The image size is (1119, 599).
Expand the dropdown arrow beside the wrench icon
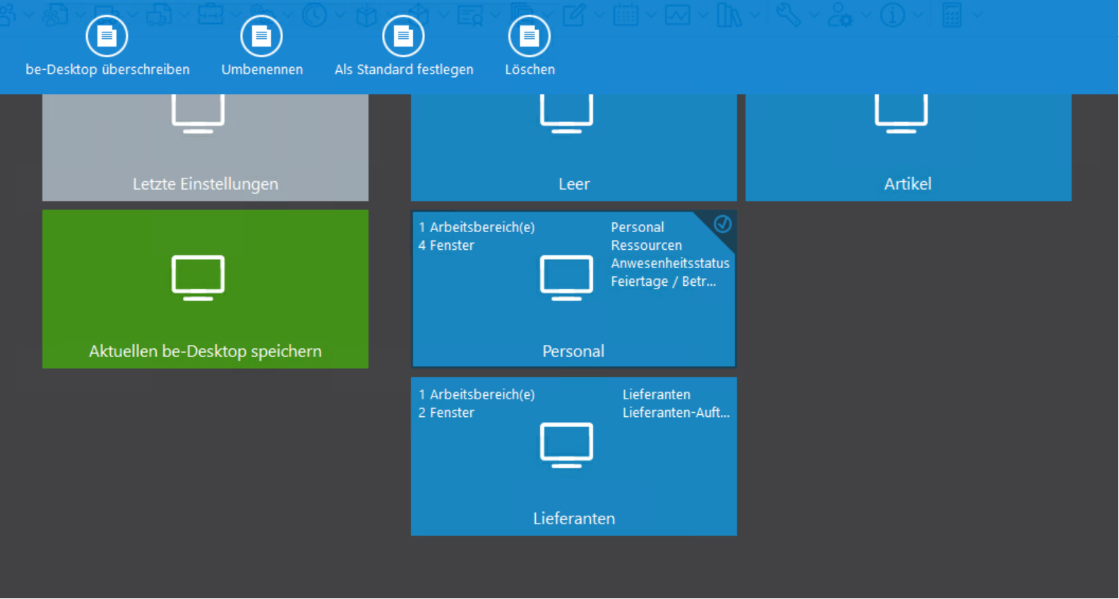tap(814, 14)
